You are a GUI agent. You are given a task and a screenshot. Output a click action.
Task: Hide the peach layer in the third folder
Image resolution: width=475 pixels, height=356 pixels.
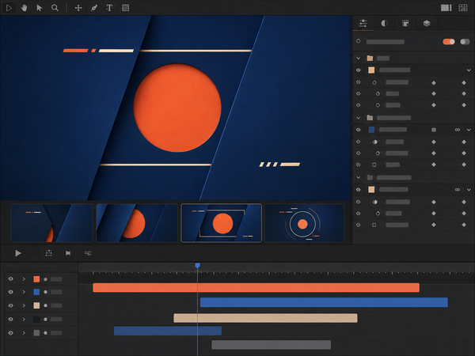click(x=359, y=190)
